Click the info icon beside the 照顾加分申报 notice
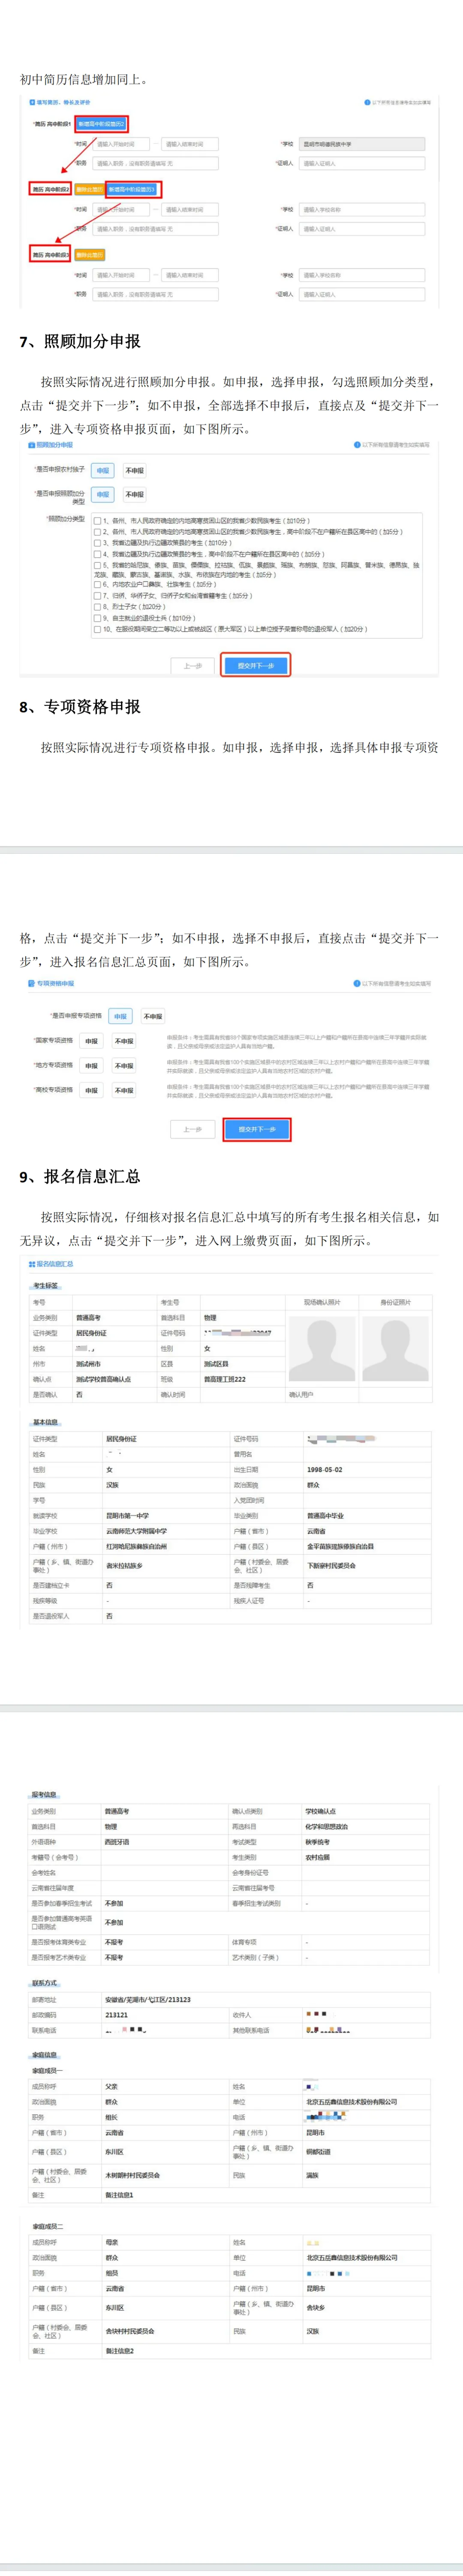The width and height of the screenshot is (463, 2576). 357,445
